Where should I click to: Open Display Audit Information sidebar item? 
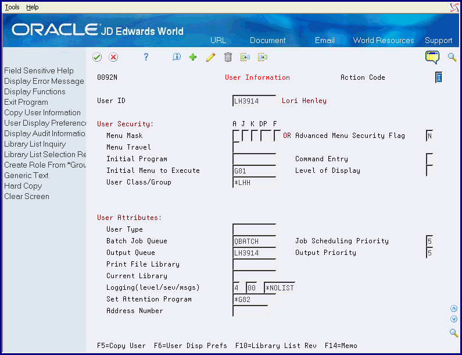(45, 134)
